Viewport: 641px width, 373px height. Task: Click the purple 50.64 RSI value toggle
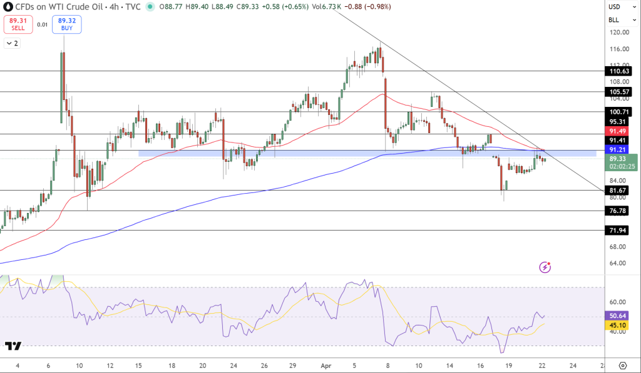point(617,316)
